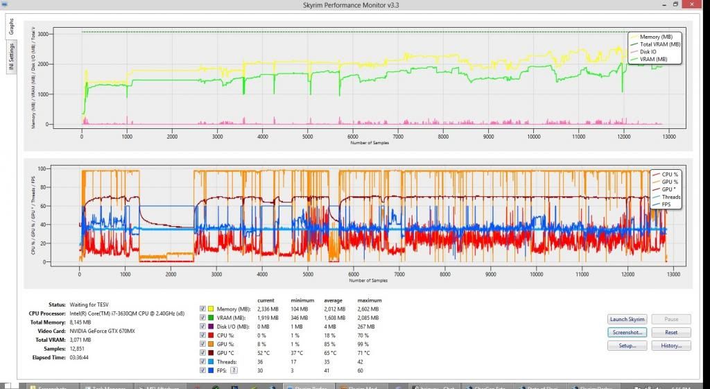Open Task Manager from the taskbar

point(107,386)
